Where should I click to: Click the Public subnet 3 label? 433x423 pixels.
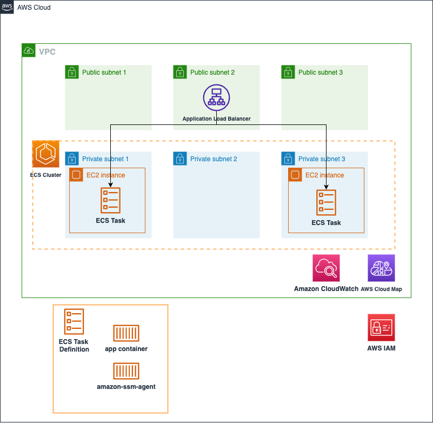(321, 72)
